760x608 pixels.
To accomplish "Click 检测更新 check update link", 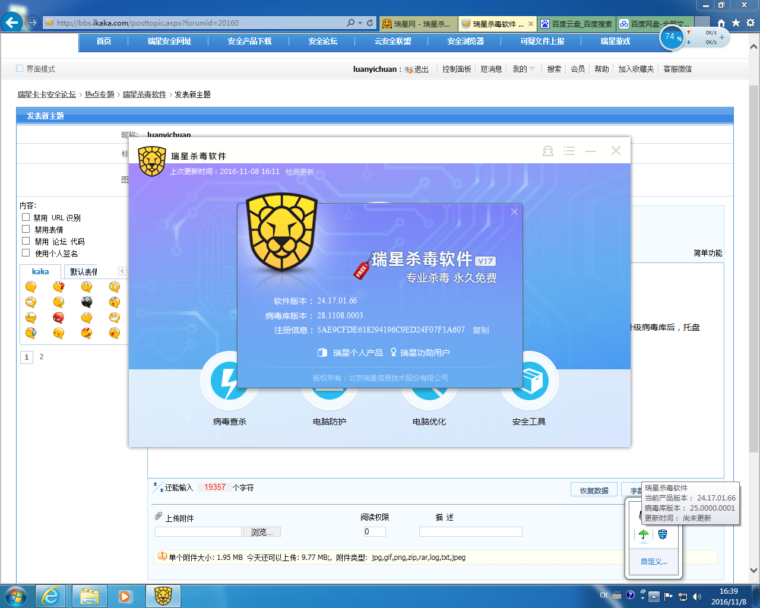I will click(x=300, y=172).
